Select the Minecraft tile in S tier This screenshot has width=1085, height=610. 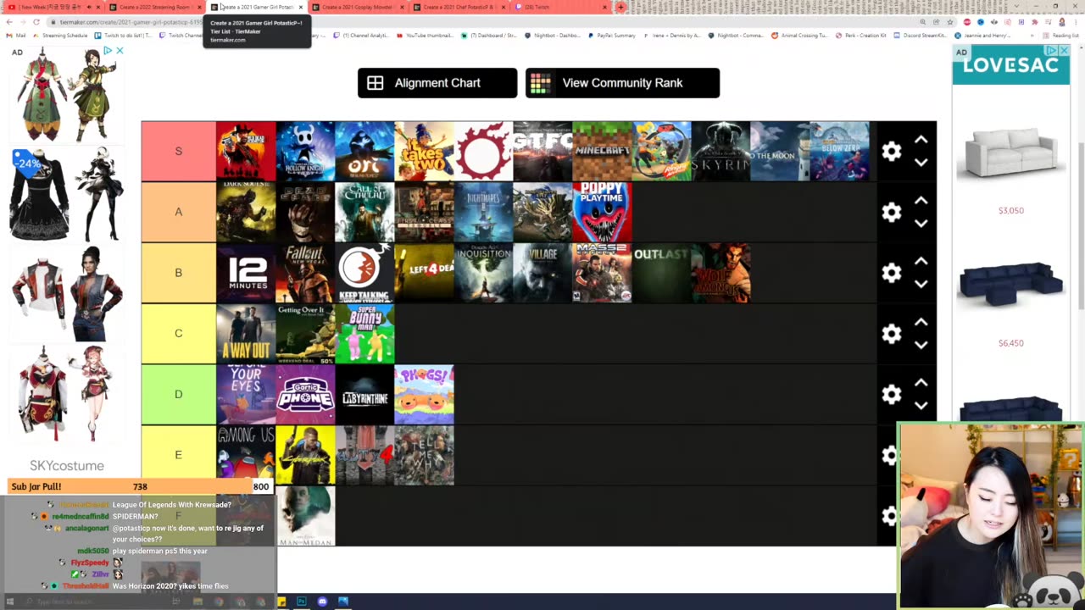602,151
